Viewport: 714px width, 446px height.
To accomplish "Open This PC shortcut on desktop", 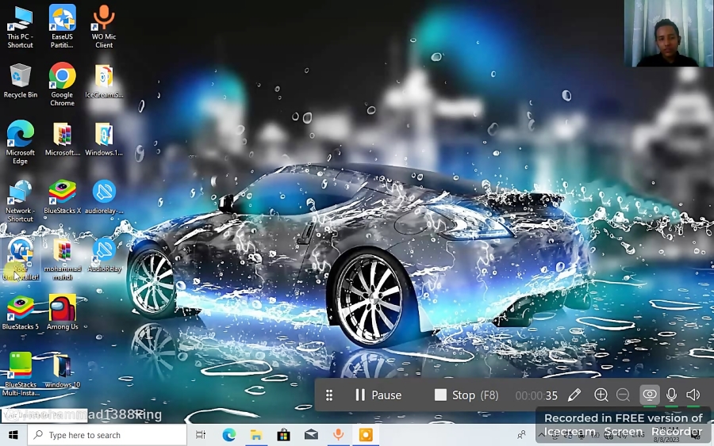I will tap(20, 26).
